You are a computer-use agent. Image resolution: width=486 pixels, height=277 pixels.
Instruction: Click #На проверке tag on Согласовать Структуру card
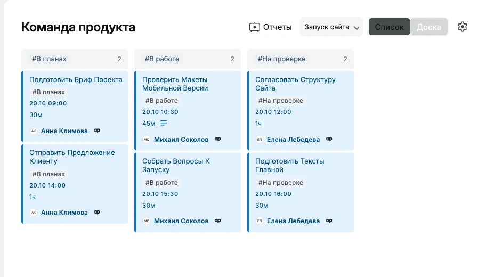[x=281, y=101]
